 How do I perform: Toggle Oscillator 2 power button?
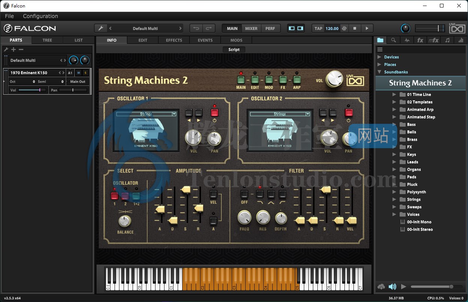349,112
